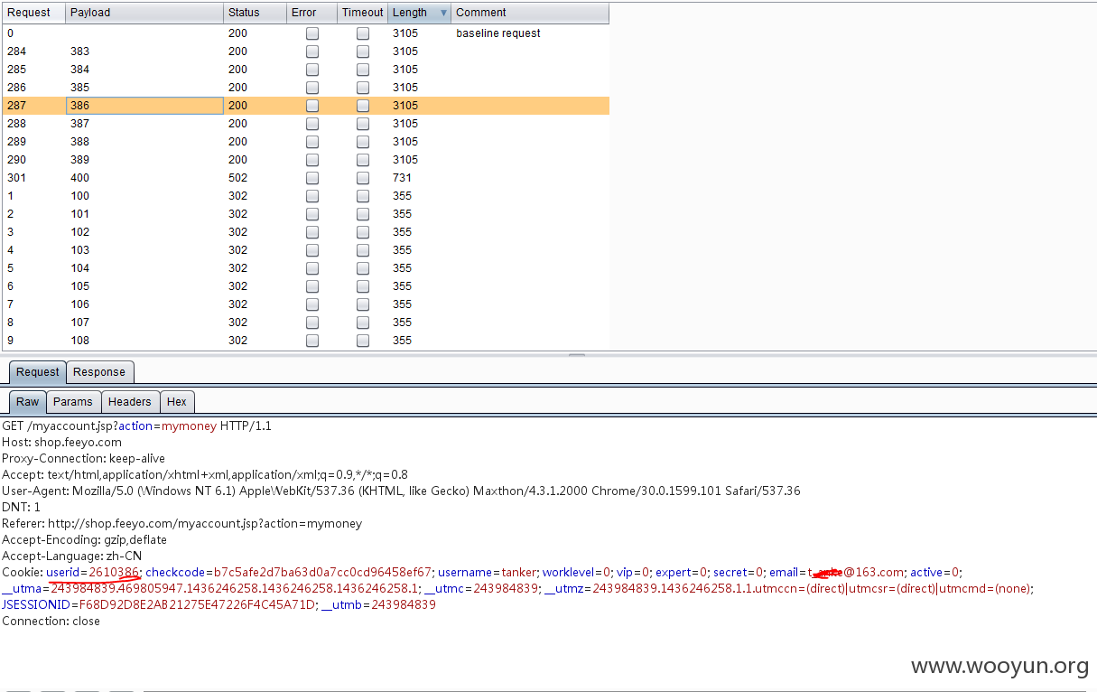Sort by the Length column arrow

(443, 13)
